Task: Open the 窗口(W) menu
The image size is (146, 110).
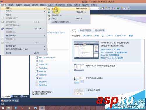Action: (86, 5)
